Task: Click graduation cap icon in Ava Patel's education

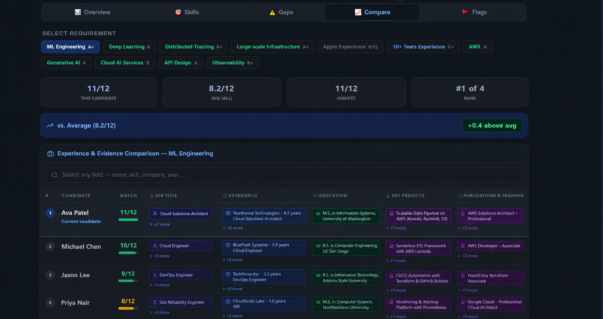Action: pyautogui.click(x=318, y=213)
